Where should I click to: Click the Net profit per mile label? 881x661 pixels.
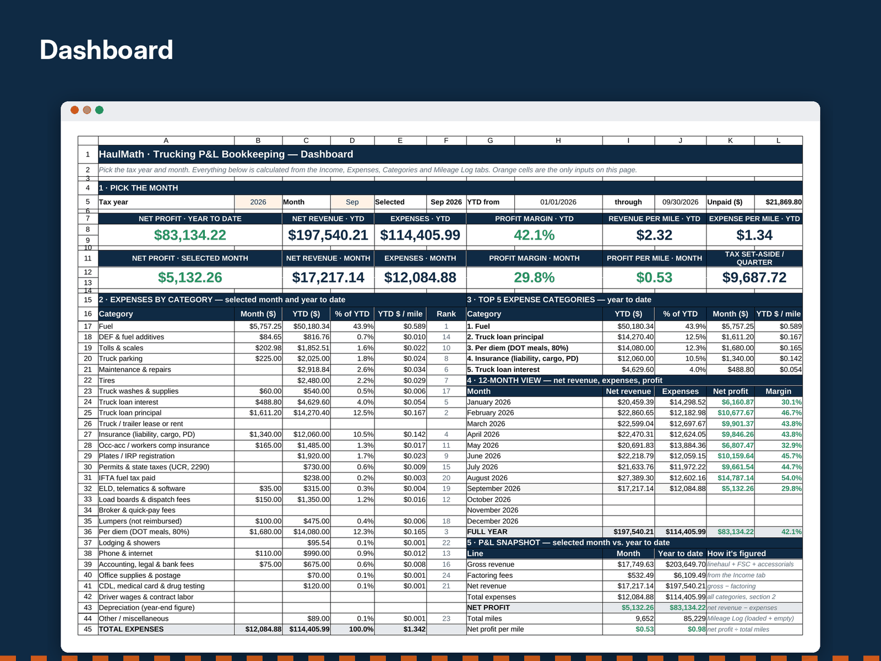pyautogui.click(x=534, y=629)
